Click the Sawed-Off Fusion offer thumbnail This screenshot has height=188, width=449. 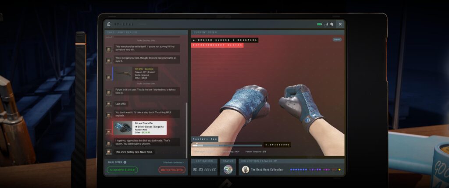coord(123,74)
